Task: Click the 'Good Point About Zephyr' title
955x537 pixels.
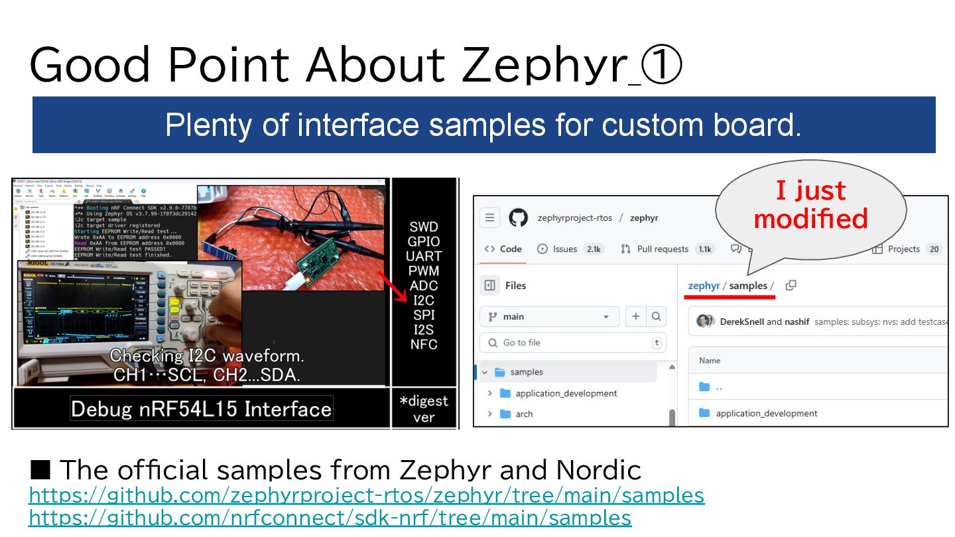Action: tap(356, 65)
